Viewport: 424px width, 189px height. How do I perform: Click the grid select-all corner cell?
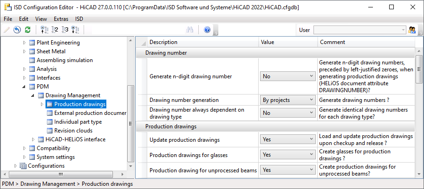[x=142, y=42]
